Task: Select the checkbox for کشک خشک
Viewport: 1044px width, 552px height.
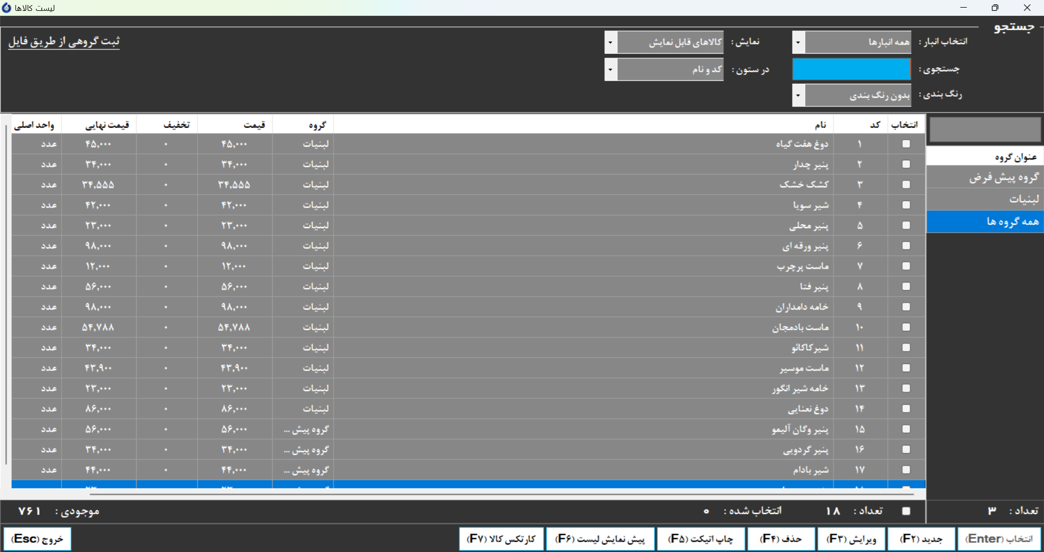Action: pos(906,185)
